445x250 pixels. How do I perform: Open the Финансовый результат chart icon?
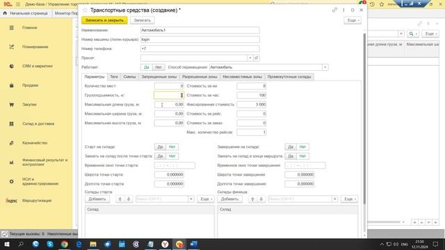[x=11, y=162]
